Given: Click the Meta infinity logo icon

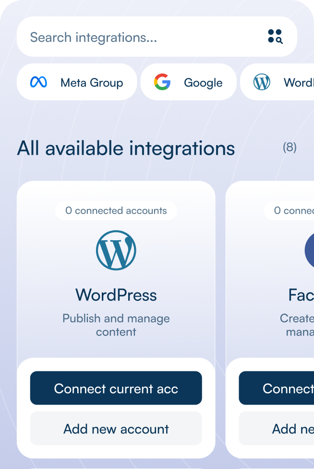Looking at the screenshot, I should click(x=38, y=82).
